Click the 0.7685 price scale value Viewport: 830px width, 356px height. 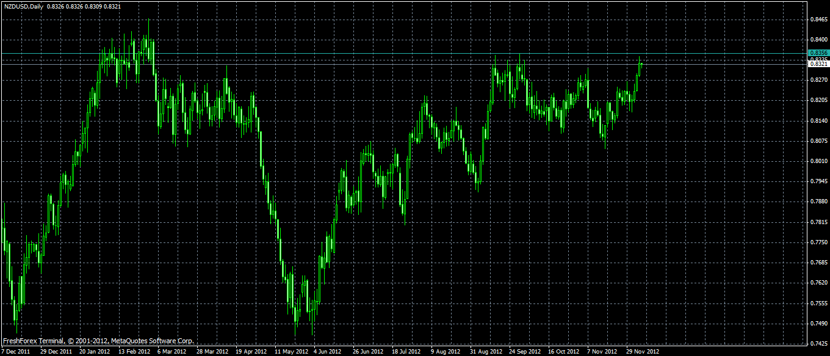tap(818, 263)
